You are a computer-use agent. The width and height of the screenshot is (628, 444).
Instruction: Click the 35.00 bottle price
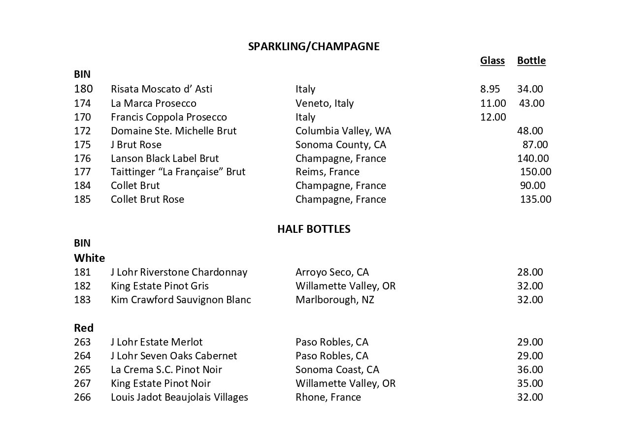click(x=530, y=383)
